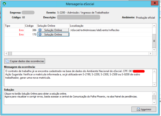This screenshot has height=116, width=161.
Task: Click the table vertical scrollbar thumb
Action: pos(154,41)
